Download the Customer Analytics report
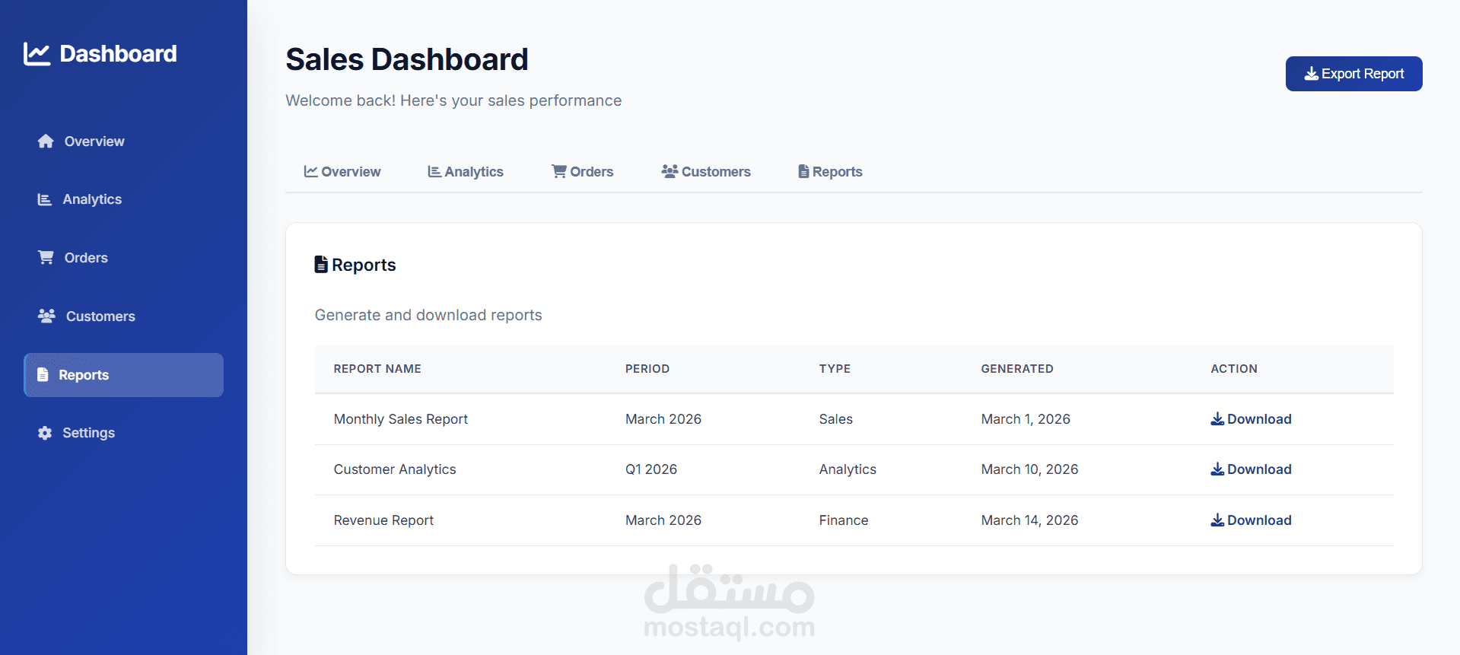Viewport: 1460px width, 655px height. point(1251,469)
